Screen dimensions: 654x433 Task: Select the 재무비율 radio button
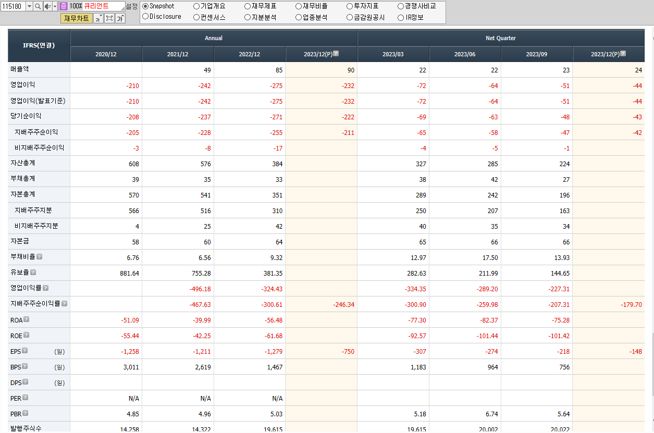(298, 6)
